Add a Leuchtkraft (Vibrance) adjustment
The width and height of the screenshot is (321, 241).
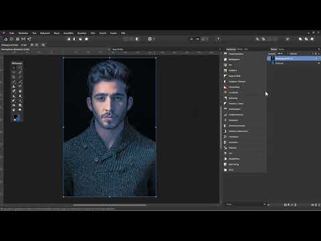point(244,92)
